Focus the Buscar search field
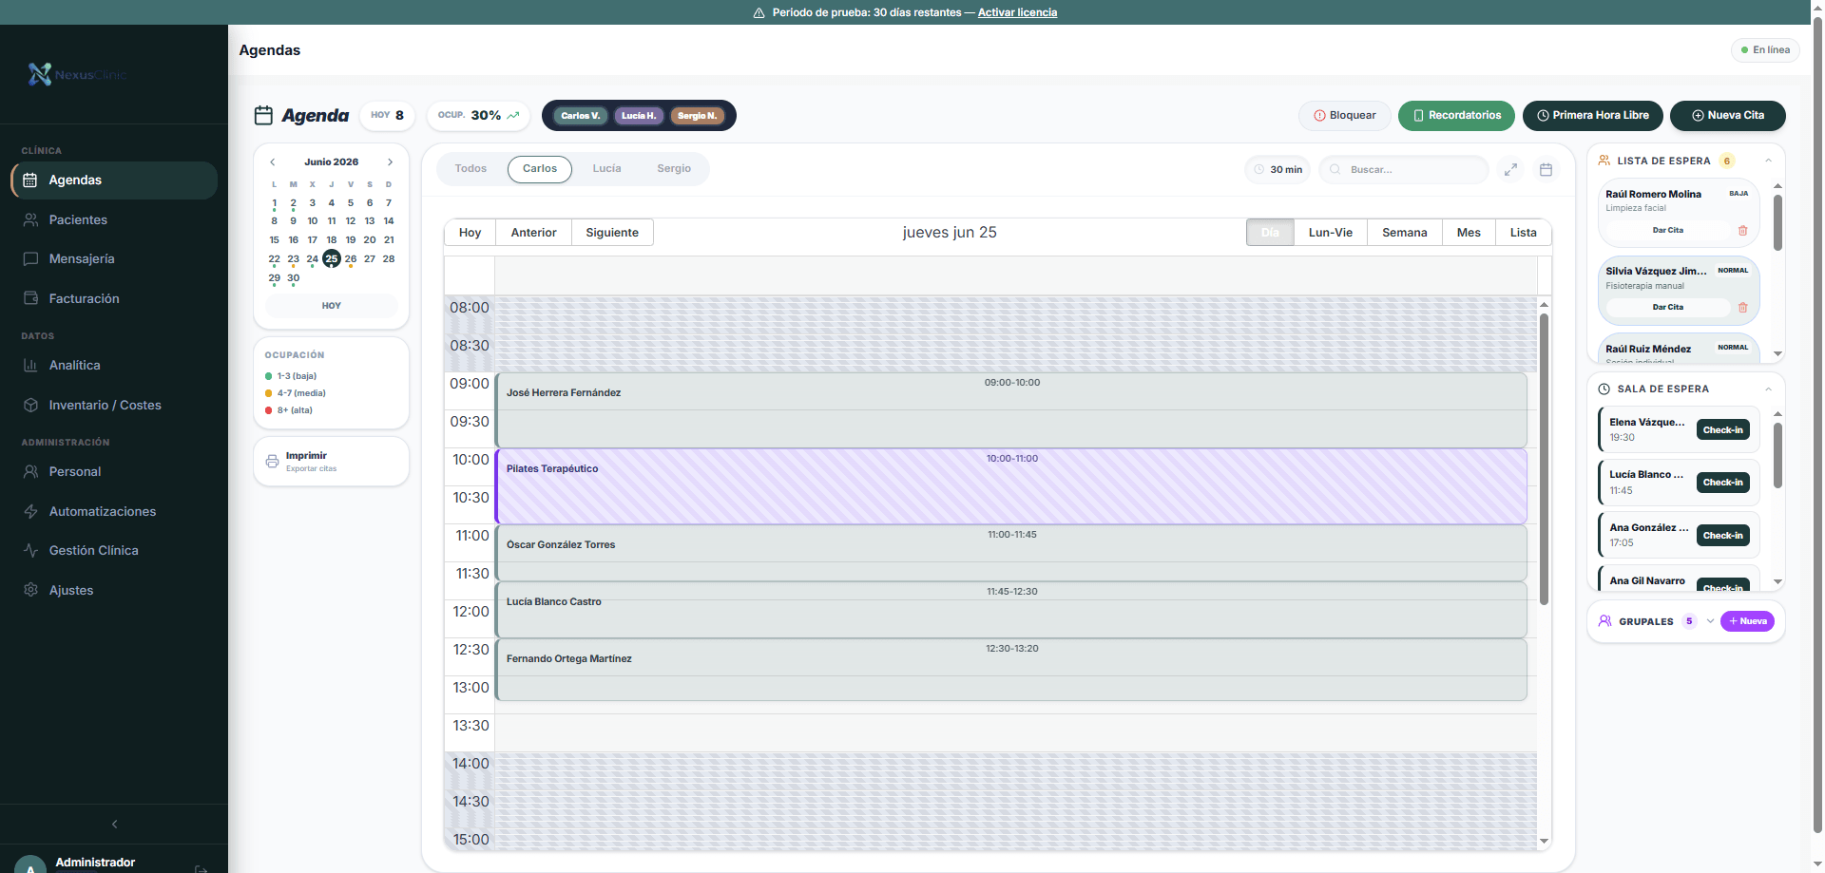Image resolution: width=1825 pixels, height=873 pixels. [x=1403, y=169]
